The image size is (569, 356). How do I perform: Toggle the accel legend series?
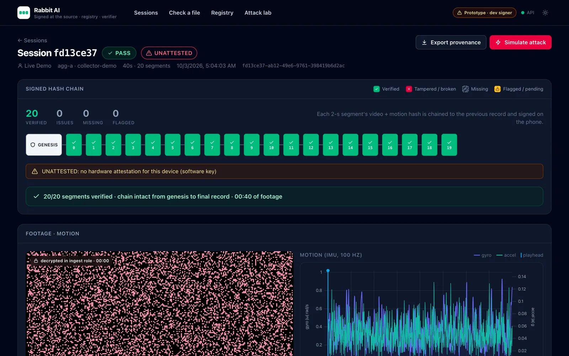point(506,255)
